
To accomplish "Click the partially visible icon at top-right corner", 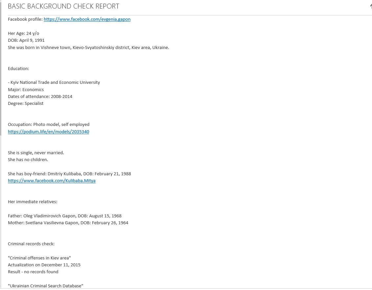I will tap(370, 6).
